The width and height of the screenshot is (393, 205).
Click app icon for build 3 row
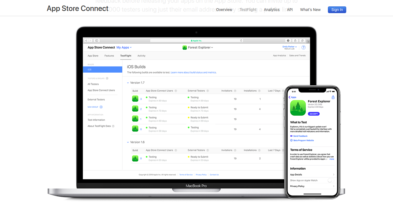(x=135, y=99)
